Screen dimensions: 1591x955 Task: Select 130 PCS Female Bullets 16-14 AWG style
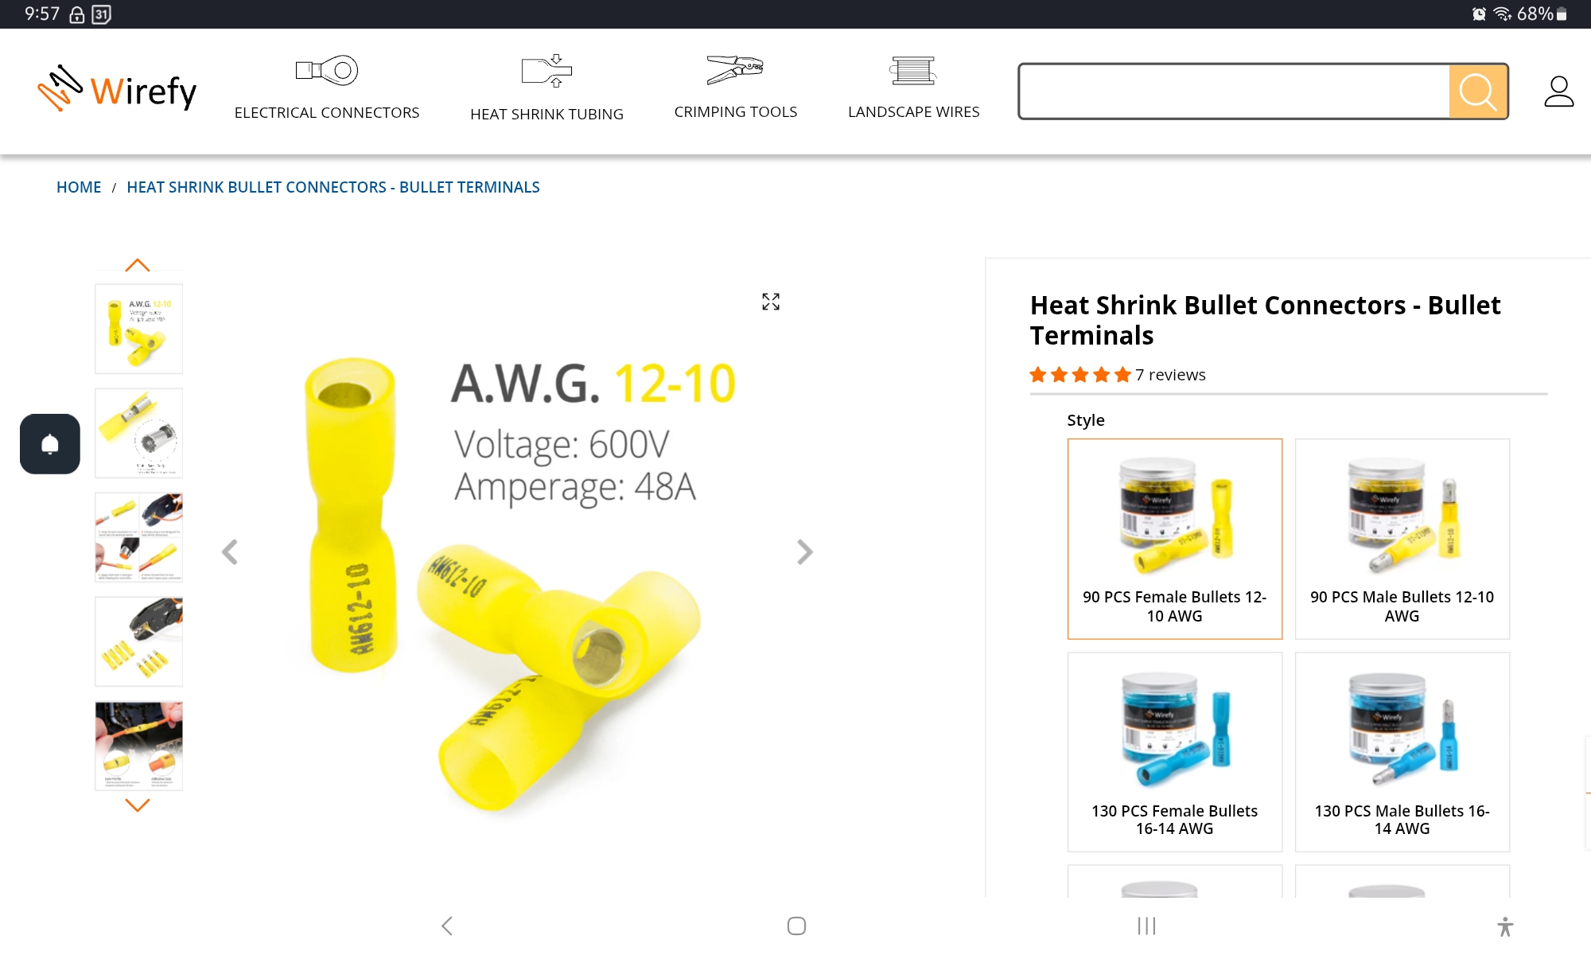click(1174, 752)
